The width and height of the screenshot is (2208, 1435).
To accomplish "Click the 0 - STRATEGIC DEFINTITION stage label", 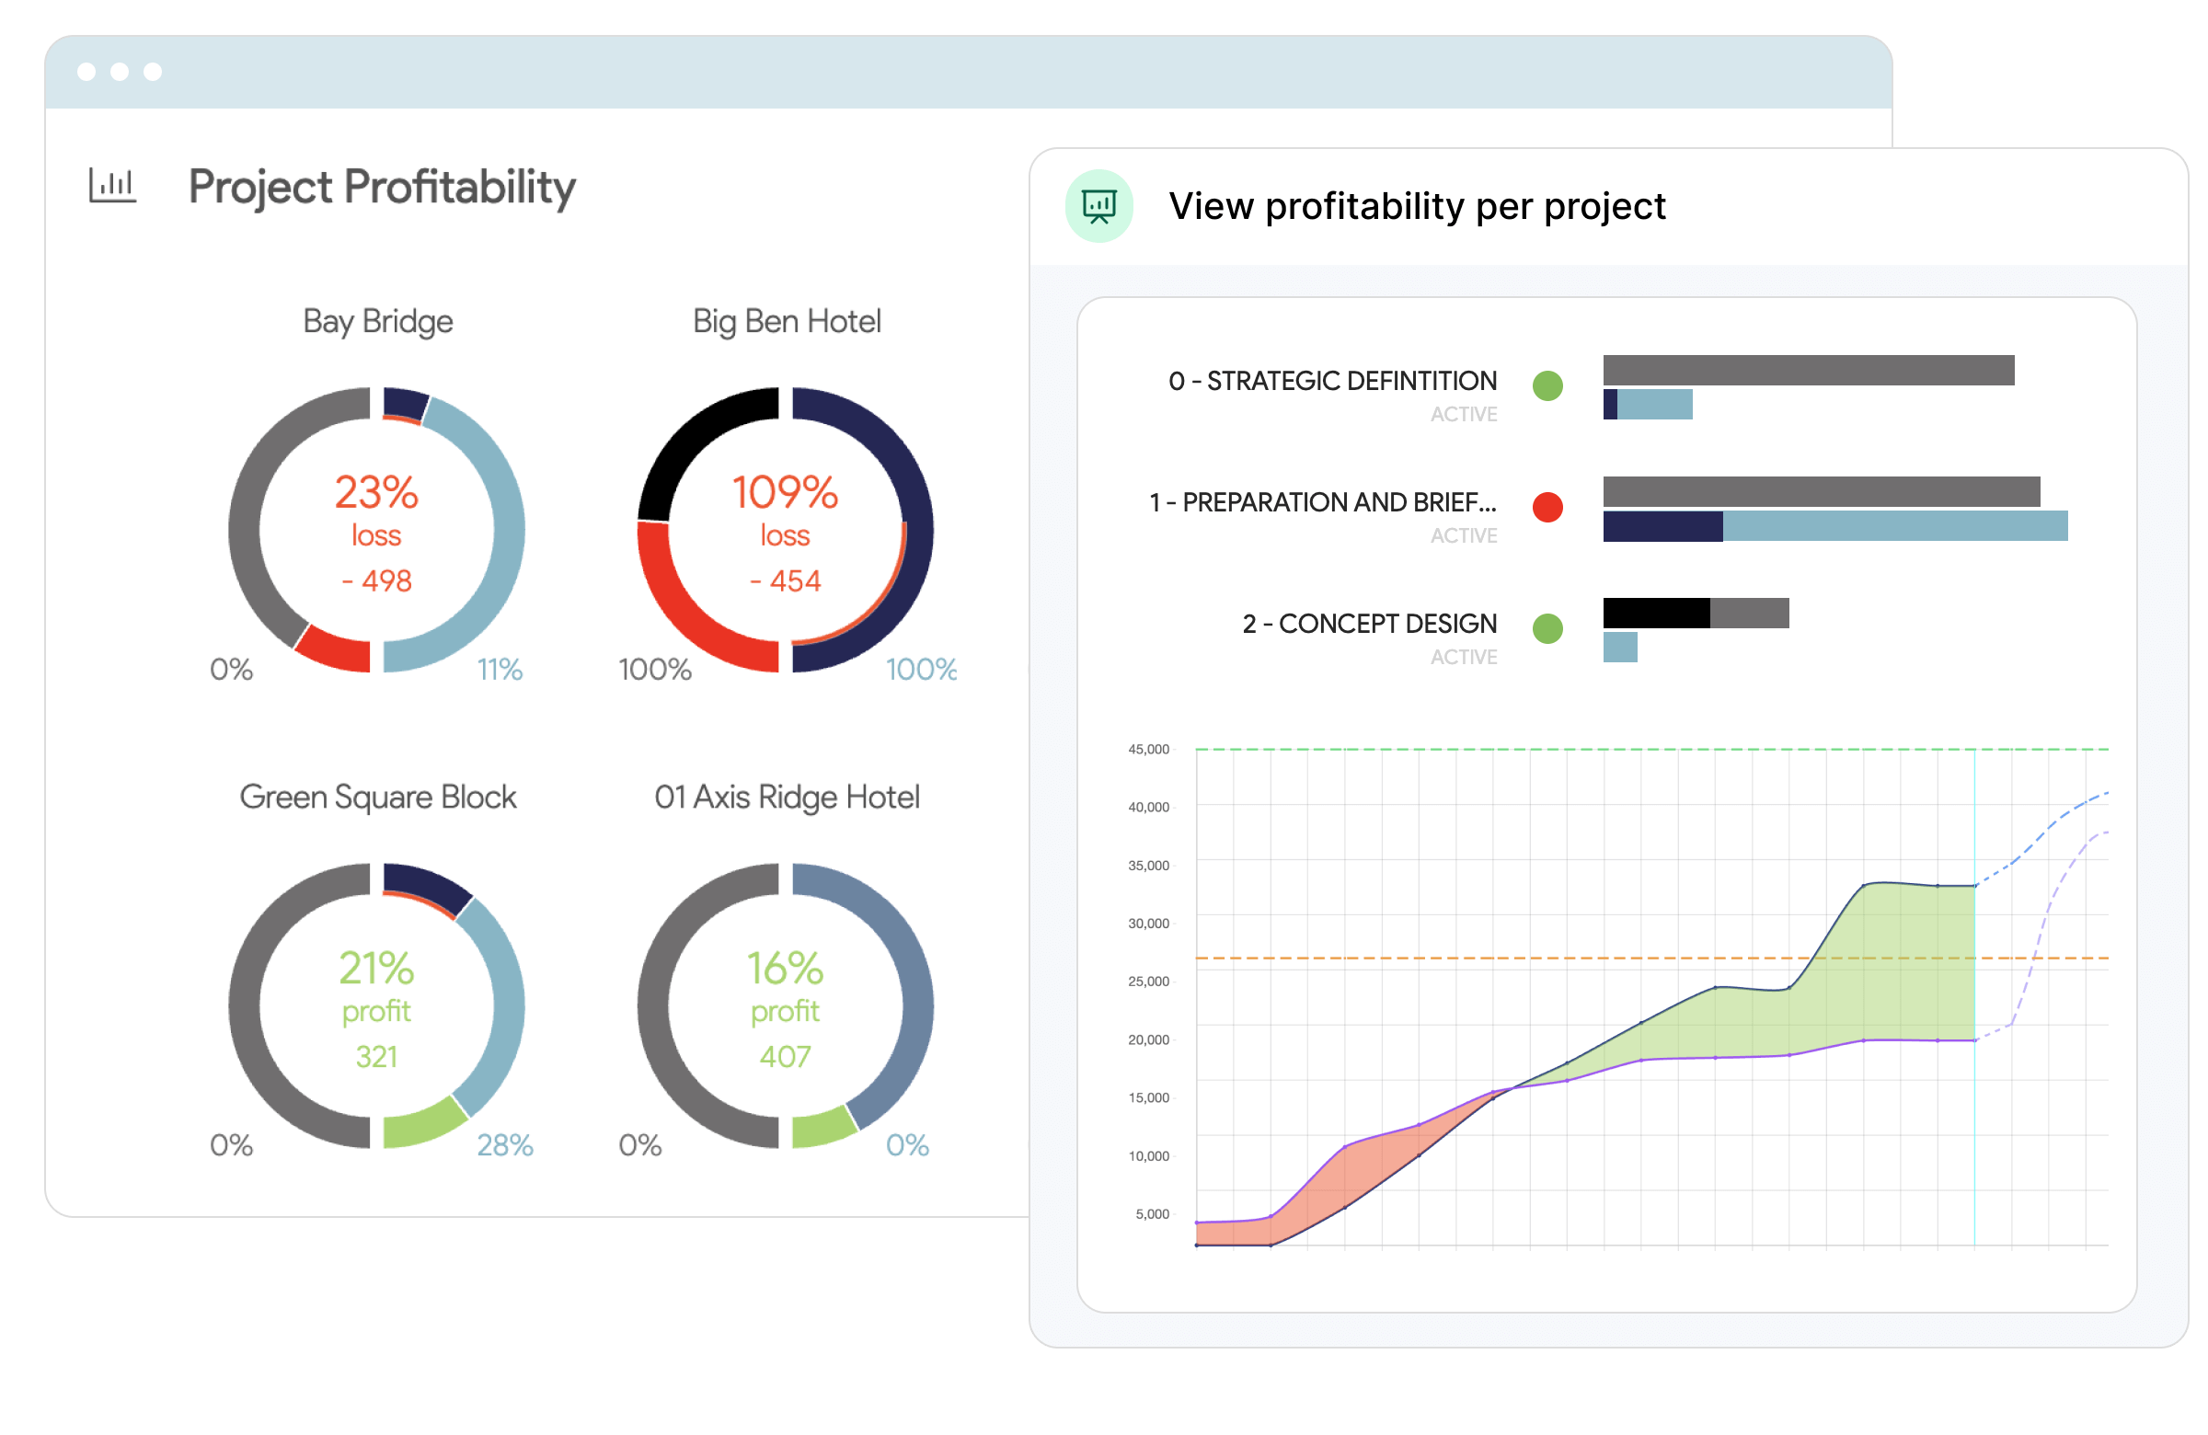I will coord(1332,380).
